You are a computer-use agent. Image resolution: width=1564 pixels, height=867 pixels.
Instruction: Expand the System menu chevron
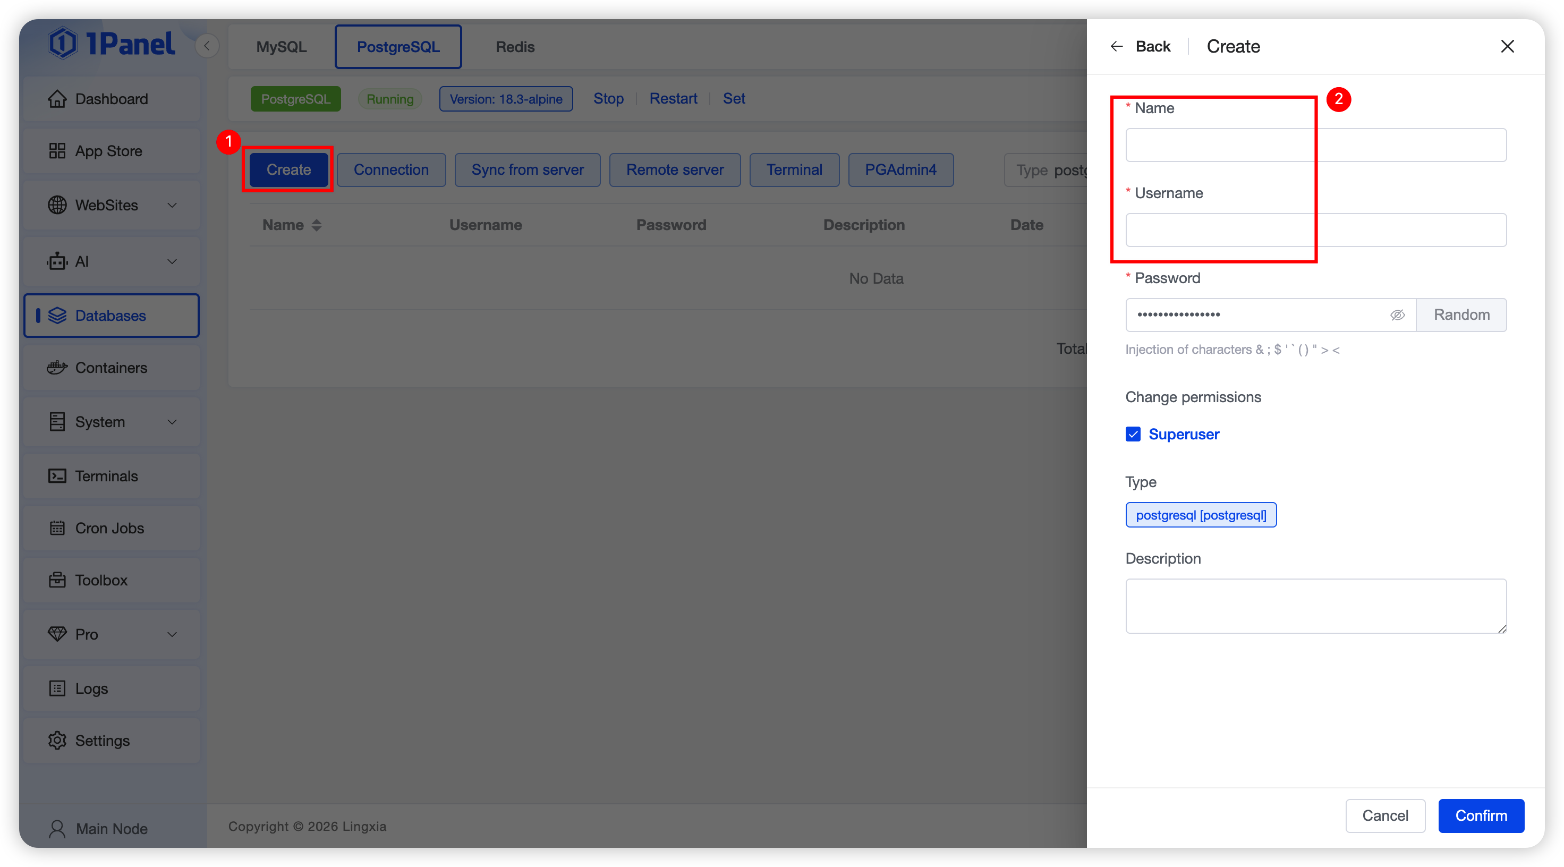(x=173, y=422)
